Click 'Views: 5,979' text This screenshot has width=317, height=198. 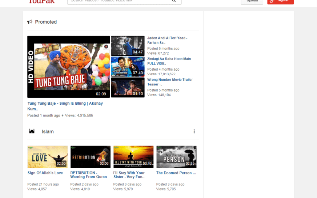pyautogui.click(x=123, y=189)
